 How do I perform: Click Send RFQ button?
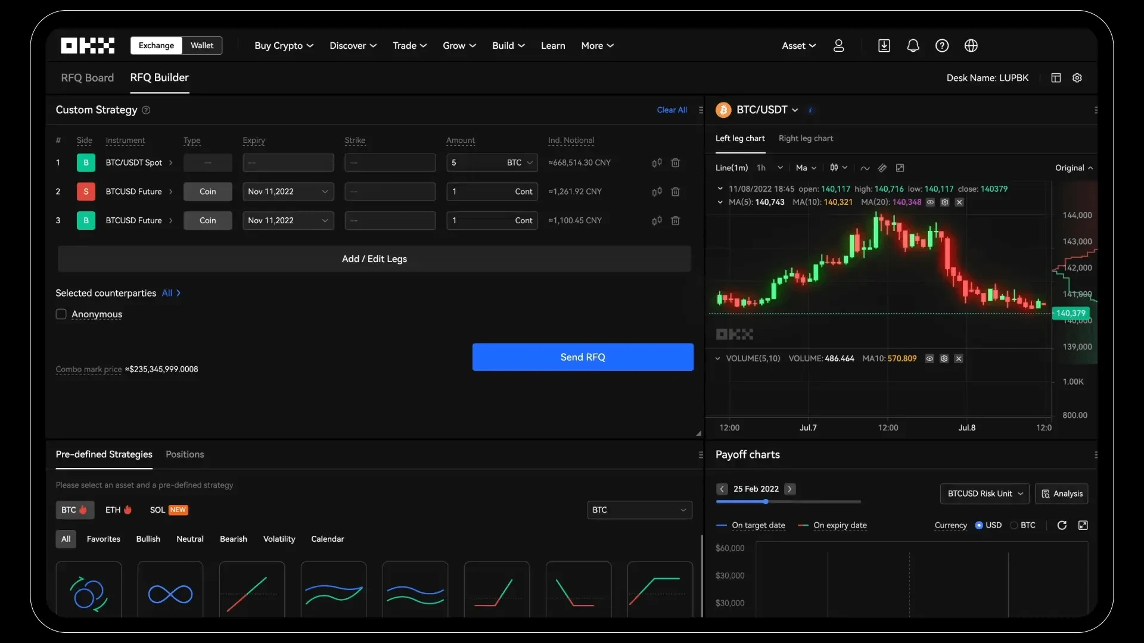(x=582, y=357)
